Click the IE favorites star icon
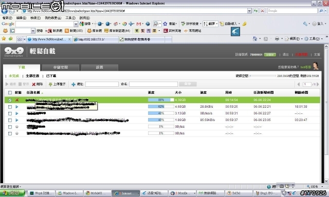 [x=4, y=39]
